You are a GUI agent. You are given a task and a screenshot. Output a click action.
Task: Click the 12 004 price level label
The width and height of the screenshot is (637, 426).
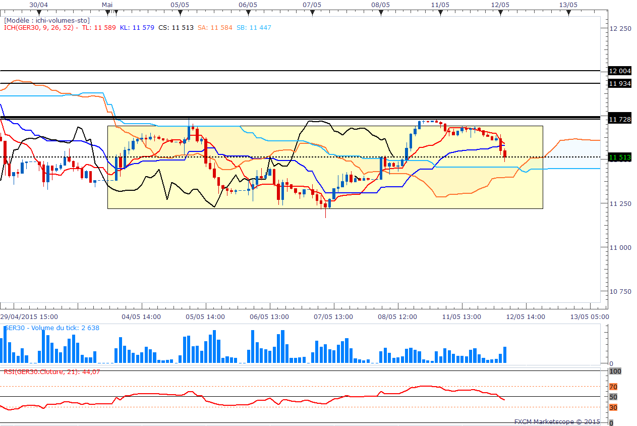point(620,71)
